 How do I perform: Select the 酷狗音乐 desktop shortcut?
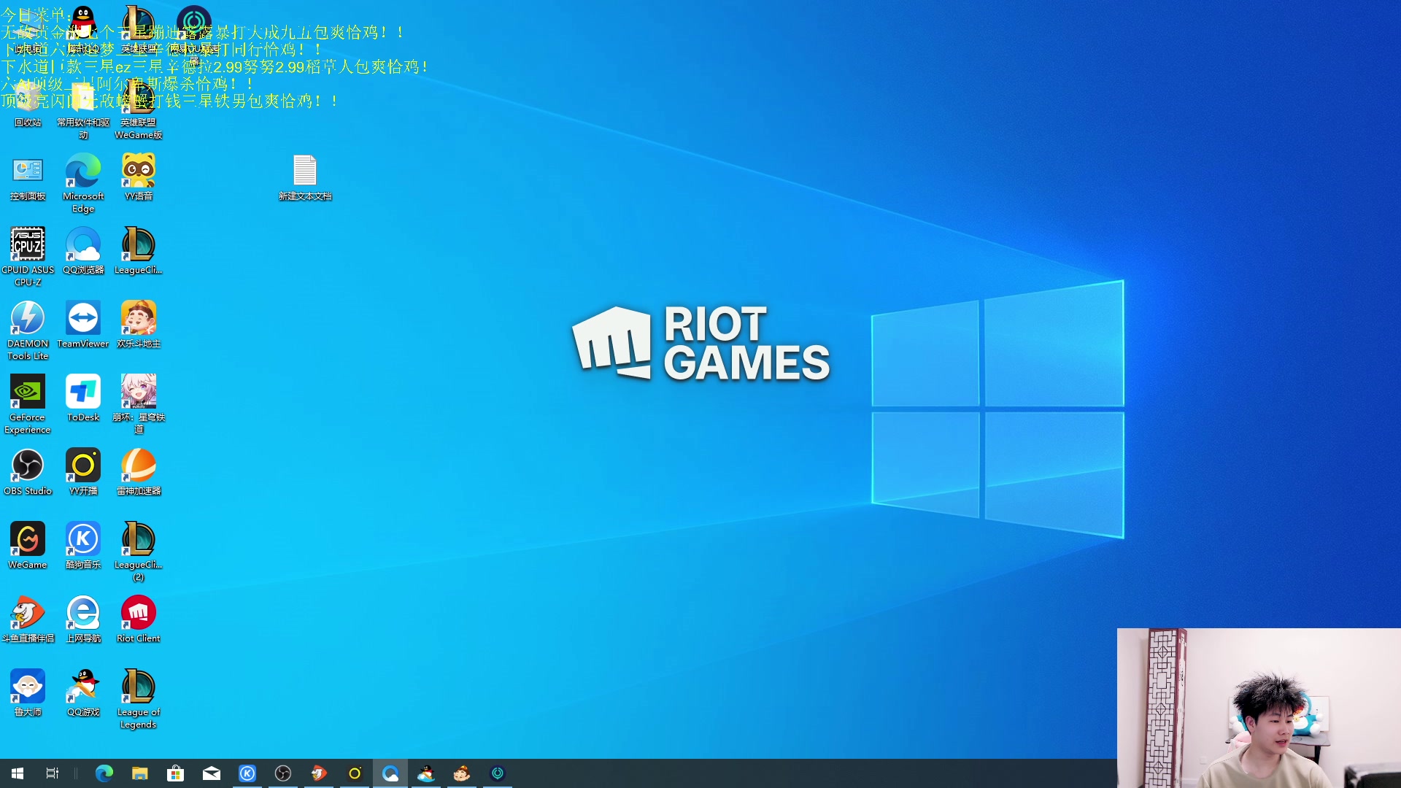click(82, 539)
